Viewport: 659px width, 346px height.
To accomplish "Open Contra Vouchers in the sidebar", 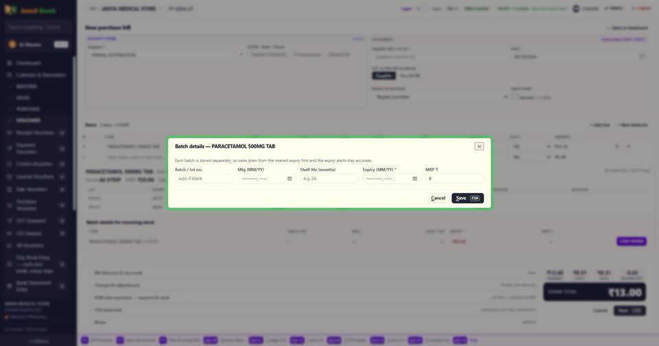I will [x=34, y=164].
